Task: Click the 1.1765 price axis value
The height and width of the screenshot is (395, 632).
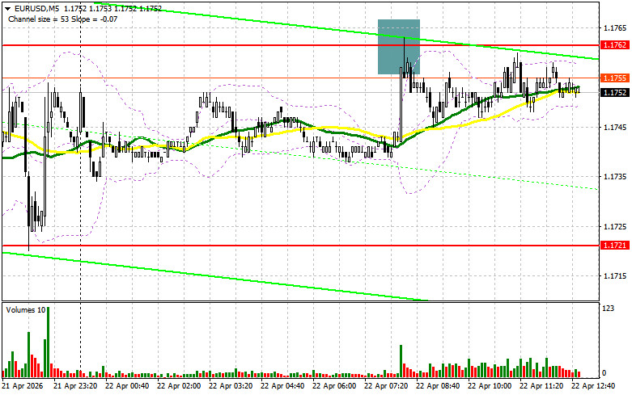Action: pos(615,27)
